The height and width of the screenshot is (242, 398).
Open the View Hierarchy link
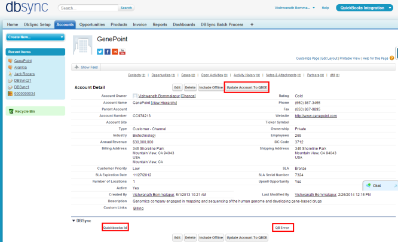click(x=174, y=103)
